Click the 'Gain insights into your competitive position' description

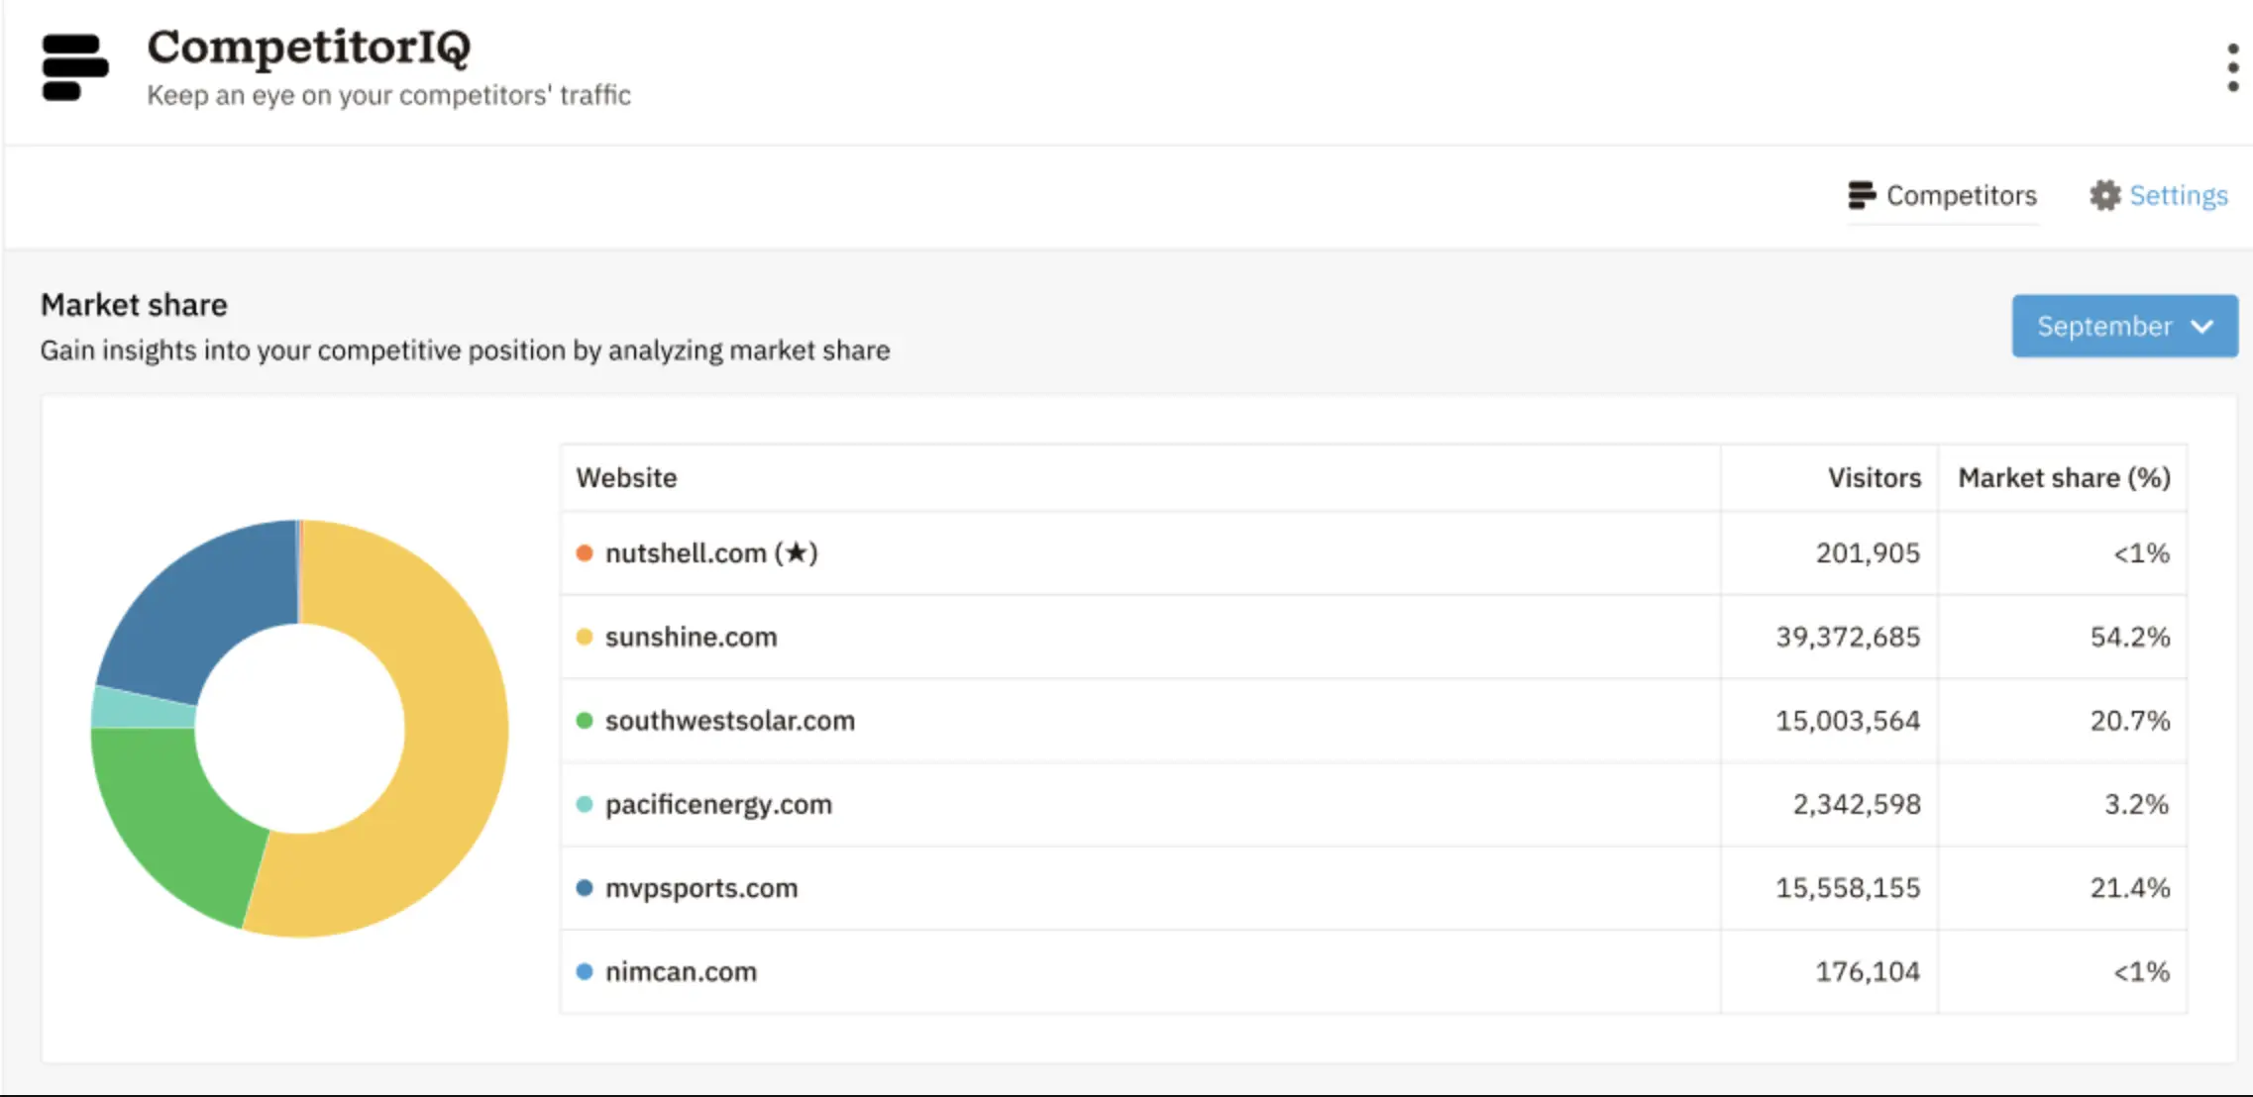pyautogui.click(x=465, y=350)
